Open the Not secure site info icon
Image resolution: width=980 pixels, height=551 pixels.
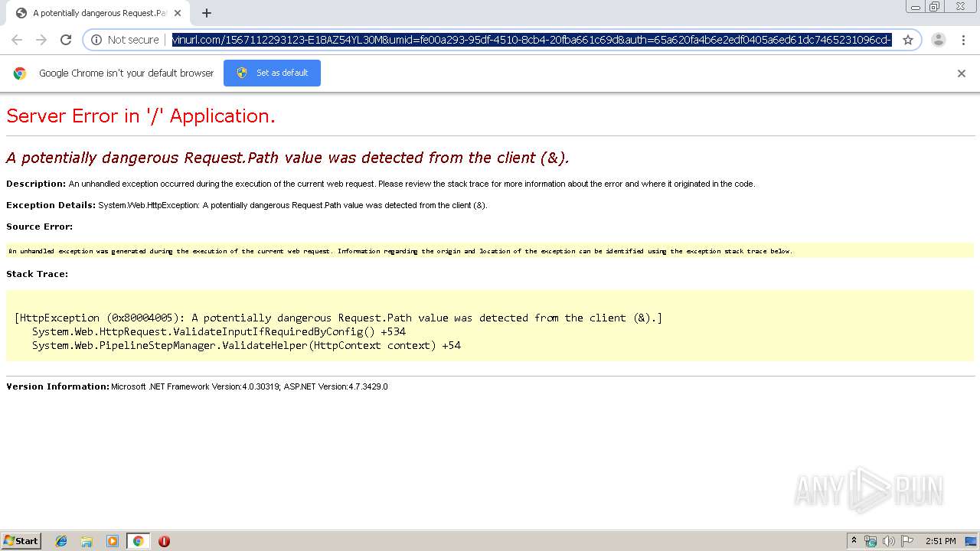pyautogui.click(x=96, y=40)
